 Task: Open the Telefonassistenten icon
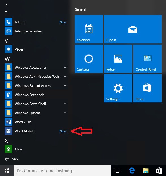tap(8, 31)
